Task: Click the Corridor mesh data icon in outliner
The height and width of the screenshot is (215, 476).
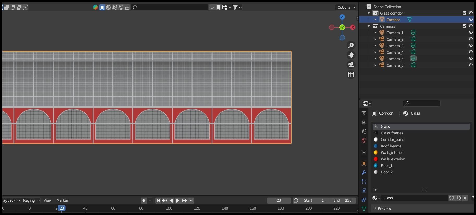Action: [409, 20]
